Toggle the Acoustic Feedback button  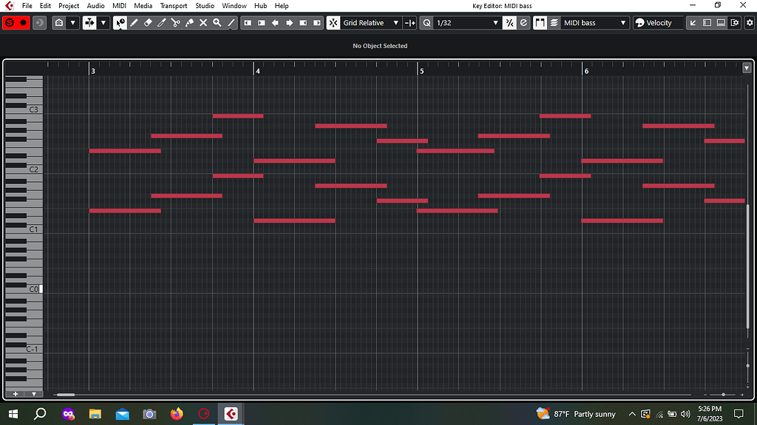coord(40,23)
